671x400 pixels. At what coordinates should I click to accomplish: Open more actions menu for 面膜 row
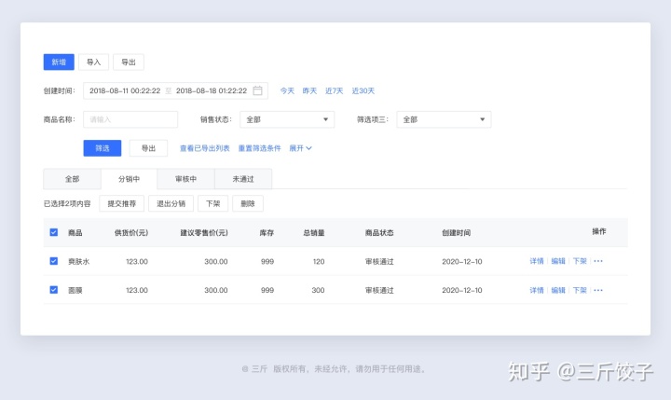(x=598, y=290)
